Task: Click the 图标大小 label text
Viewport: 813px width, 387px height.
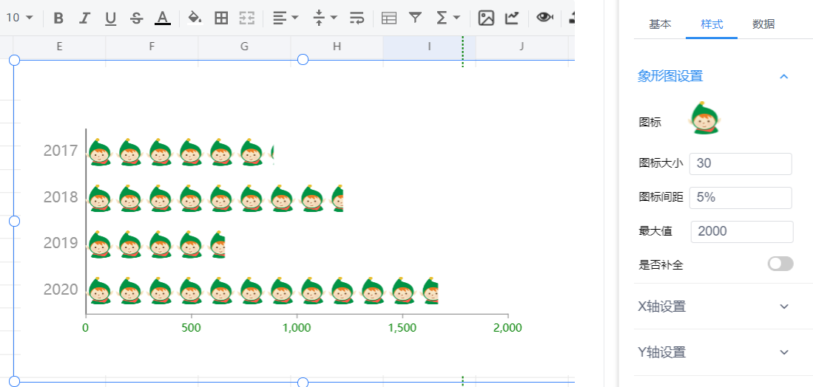Action: [x=661, y=163]
